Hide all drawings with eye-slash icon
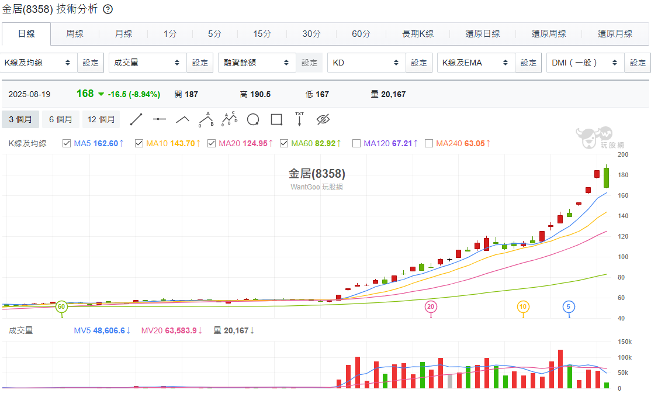This screenshot has width=651, height=393. point(323,119)
